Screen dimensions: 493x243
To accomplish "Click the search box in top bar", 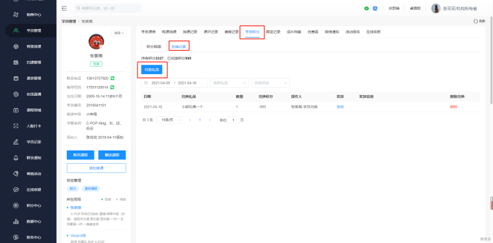I will (108, 9).
